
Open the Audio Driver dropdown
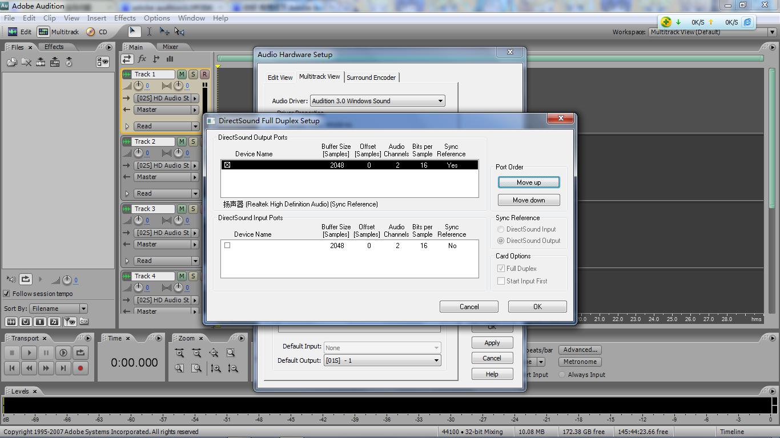tap(377, 101)
